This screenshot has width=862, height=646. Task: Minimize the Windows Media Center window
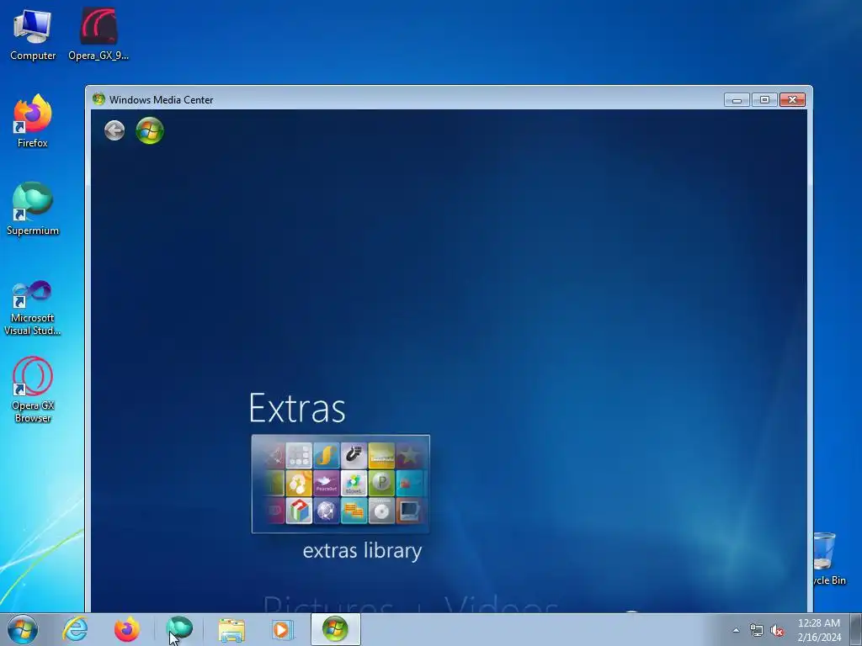point(737,100)
